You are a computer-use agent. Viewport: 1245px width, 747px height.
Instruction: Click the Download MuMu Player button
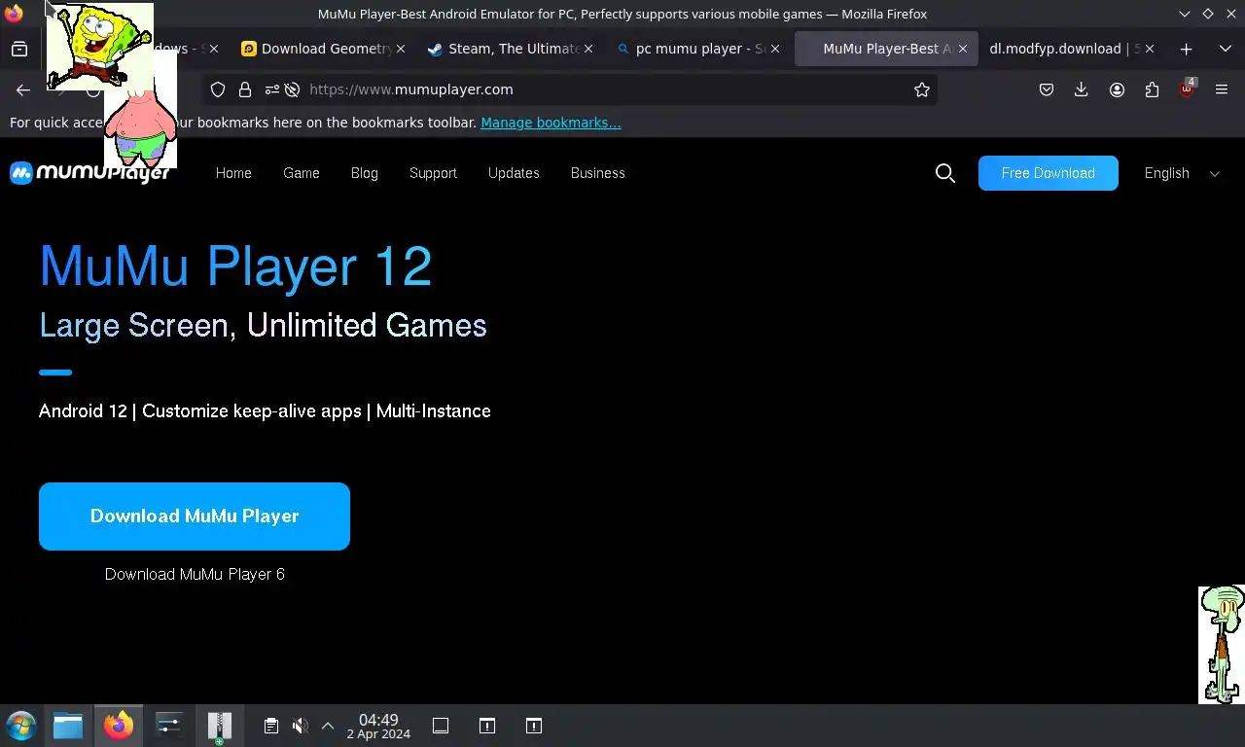click(195, 516)
